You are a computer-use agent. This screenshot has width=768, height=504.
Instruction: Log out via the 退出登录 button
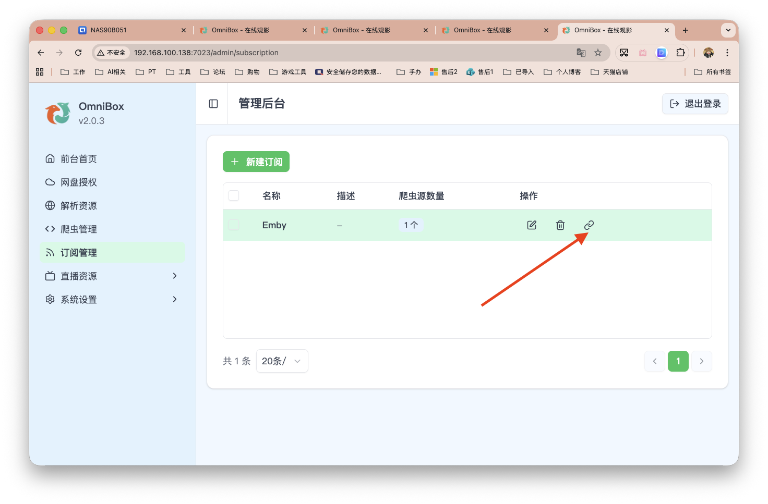click(695, 104)
